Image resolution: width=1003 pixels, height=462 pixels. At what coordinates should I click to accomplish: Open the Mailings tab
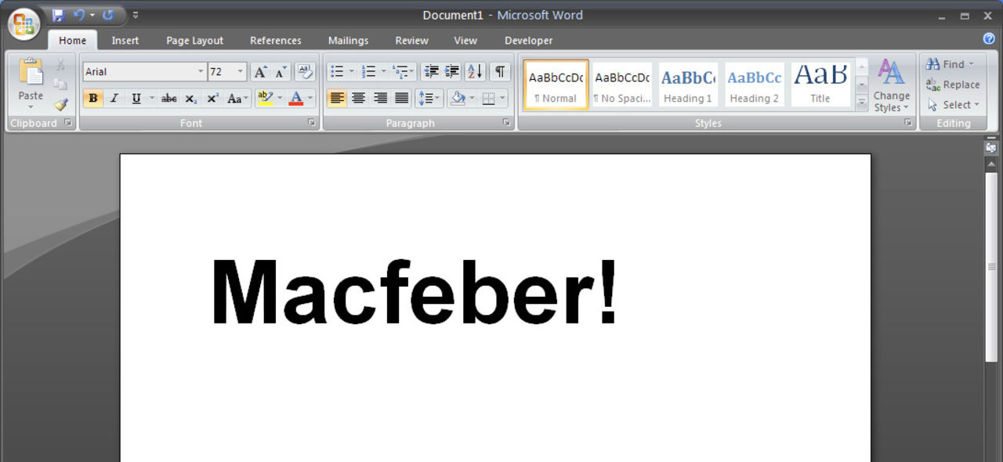[348, 41]
